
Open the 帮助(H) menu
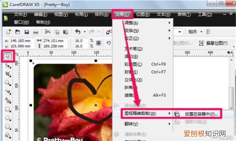coord(43,22)
